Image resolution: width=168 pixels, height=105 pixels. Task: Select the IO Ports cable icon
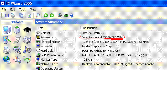point(17,40)
